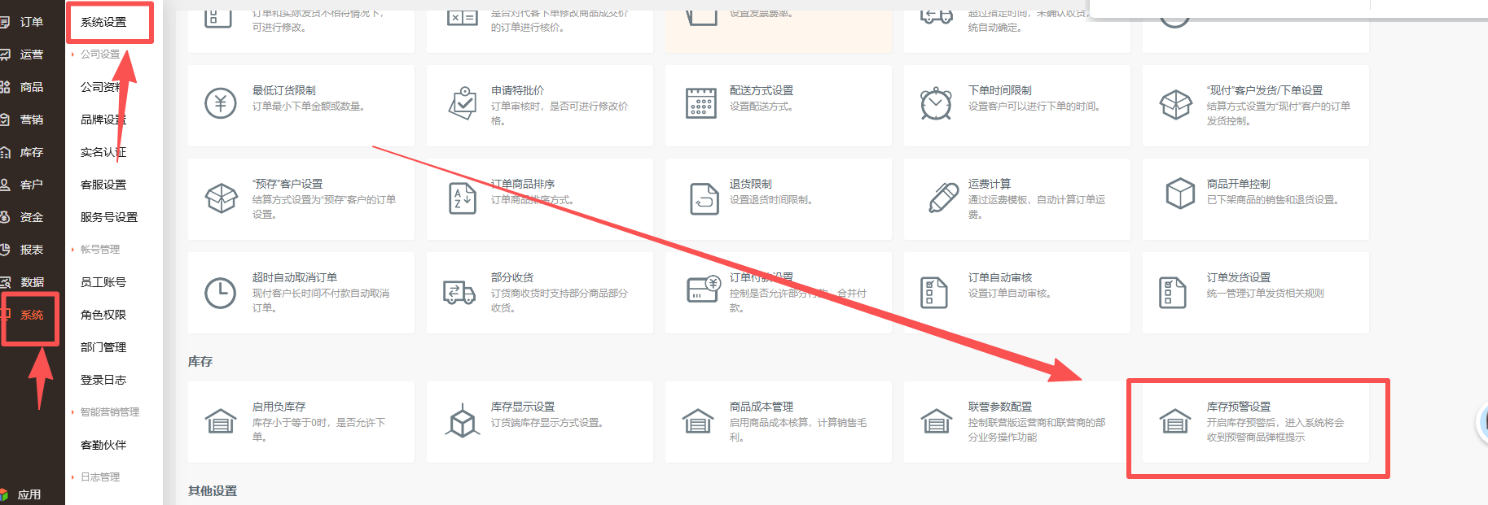Open the 库存预警设置 card title
Screen dimensions: 1488x505
tap(1239, 407)
